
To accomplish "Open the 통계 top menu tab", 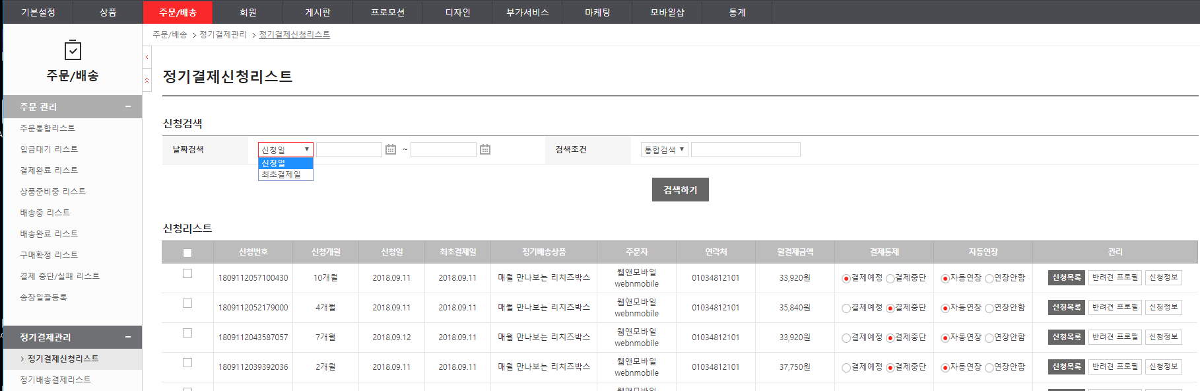I will (x=737, y=13).
